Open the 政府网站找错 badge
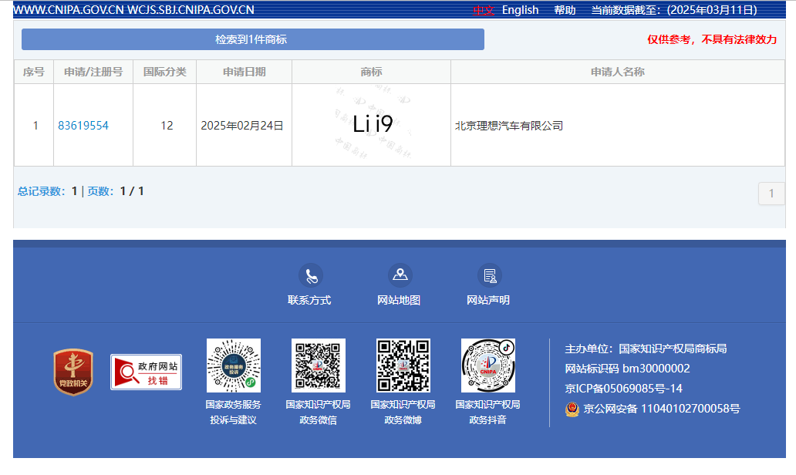This screenshot has width=796, height=475. [146, 372]
